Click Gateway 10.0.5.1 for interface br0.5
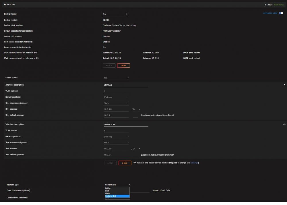The height and width of the screenshot is (205, 287). (x=151, y=58)
